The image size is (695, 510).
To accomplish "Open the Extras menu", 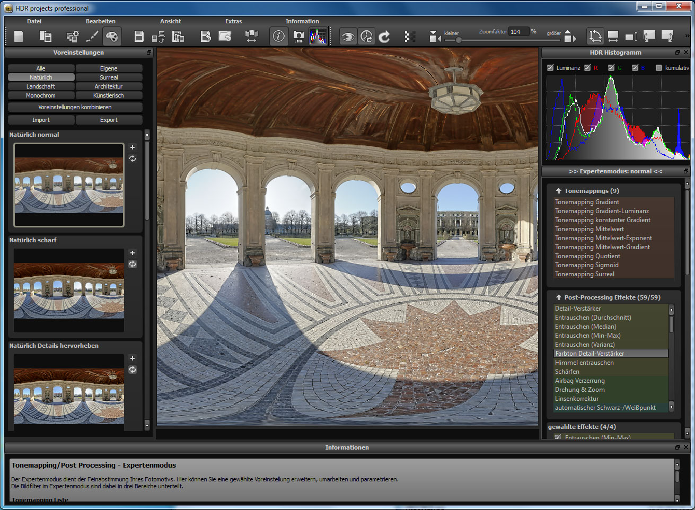I will (233, 21).
